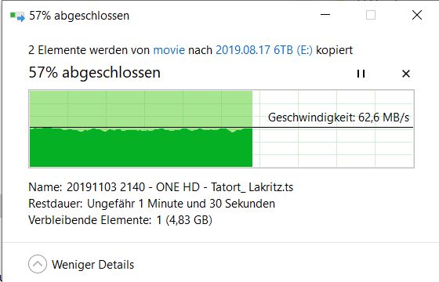Open the 2019.08.17 6TB (E:) destination link

pyautogui.click(x=264, y=50)
